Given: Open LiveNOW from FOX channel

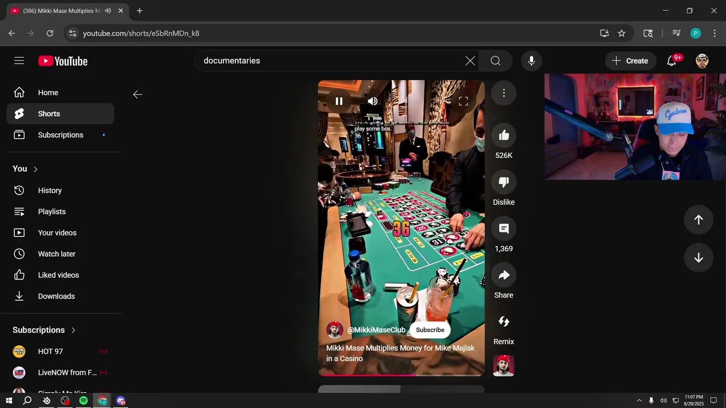Looking at the screenshot, I should [x=60, y=372].
